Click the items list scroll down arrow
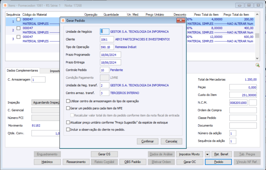Viewport: 266px width, 170px height. coord(257,58)
